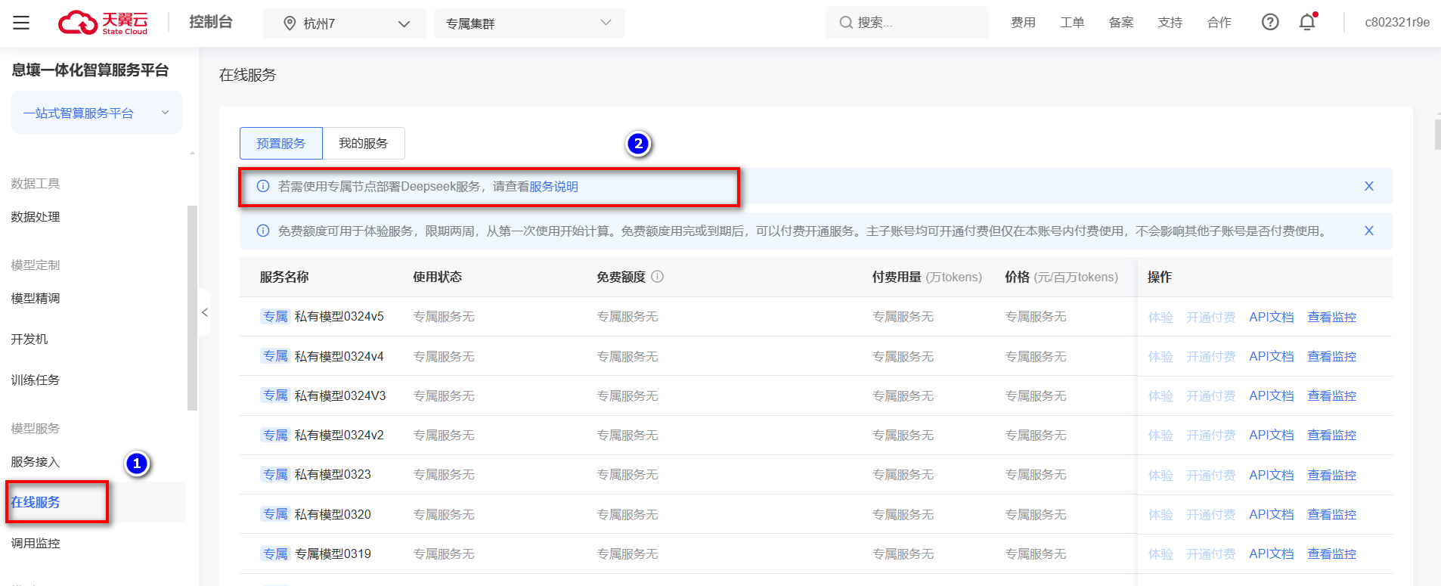
Task: Click the info icon next to 免费额度 header
Action: [658, 277]
